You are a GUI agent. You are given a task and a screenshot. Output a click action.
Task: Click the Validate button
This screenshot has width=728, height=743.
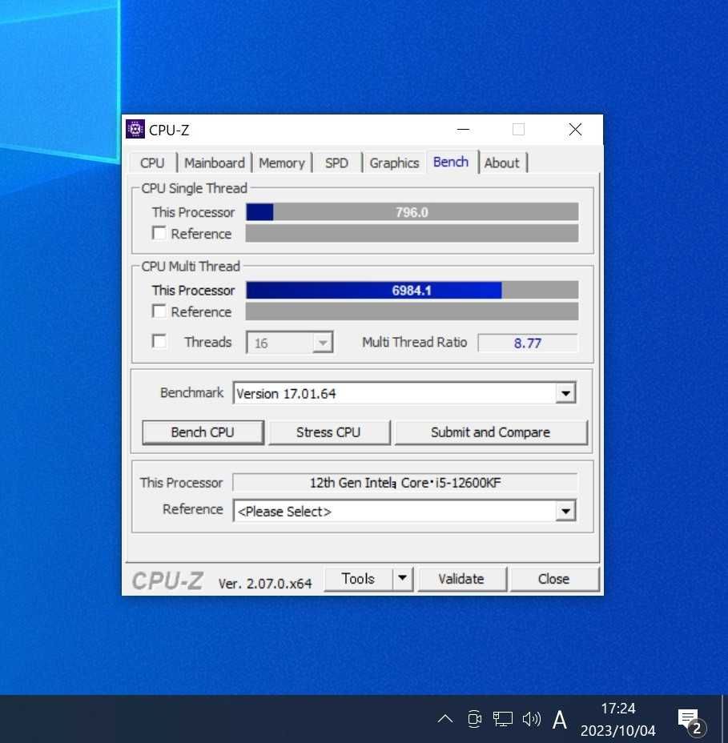[x=461, y=579]
